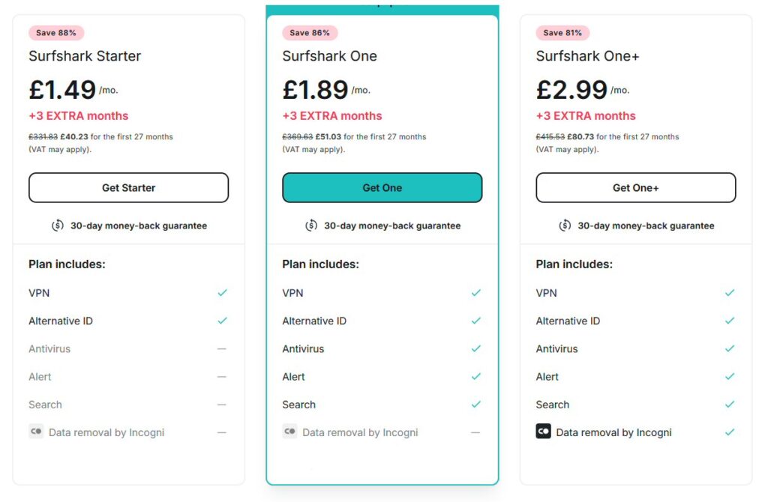
Task: Click money-back guarantee icon under Get One
Action: (311, 226)
